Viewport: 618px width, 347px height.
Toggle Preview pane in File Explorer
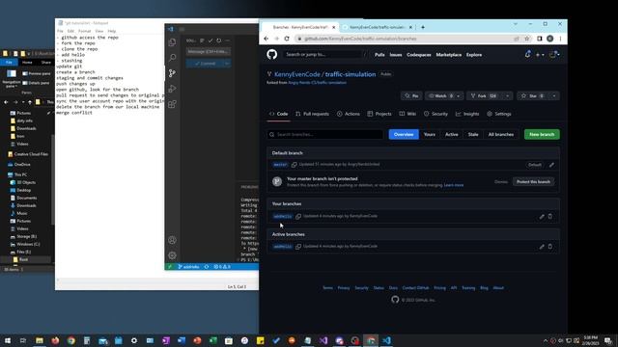pos(37,73)
